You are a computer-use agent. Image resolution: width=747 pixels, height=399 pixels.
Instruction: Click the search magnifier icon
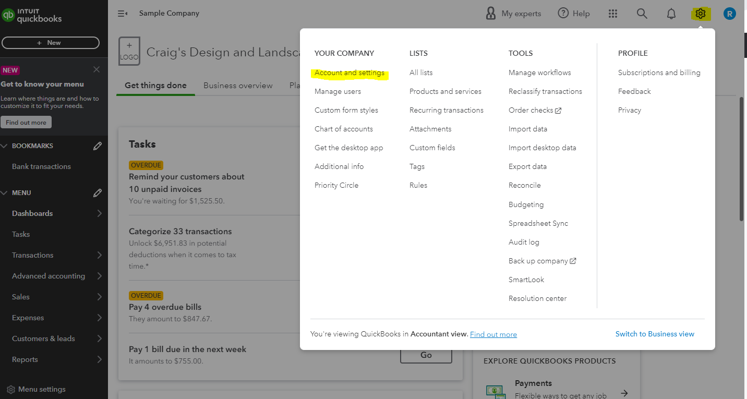[642, 14]
